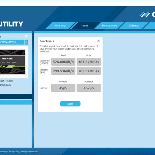Click the copyright notice in footer
This screenshot has height=155, width=155.
tap(19, 152)
